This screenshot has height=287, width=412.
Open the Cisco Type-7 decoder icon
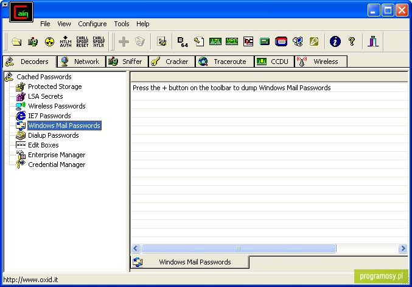(x=215, y=41)
